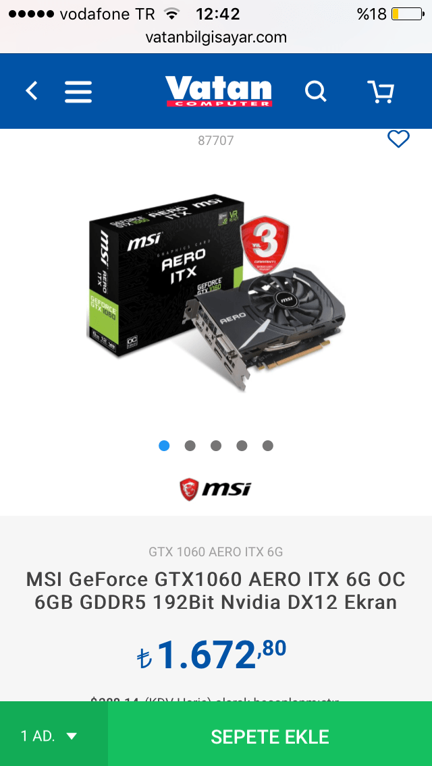Tap the battery indicator in status bar
This screenshot has width=432, height=766.
pos(408,14)
